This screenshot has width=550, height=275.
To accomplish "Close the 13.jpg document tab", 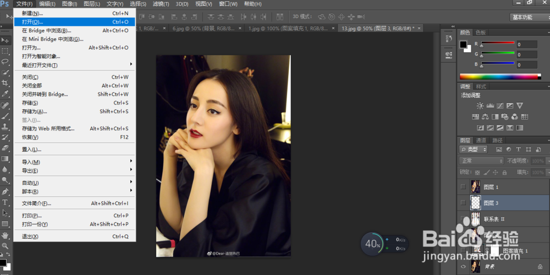I will point(419,29).
